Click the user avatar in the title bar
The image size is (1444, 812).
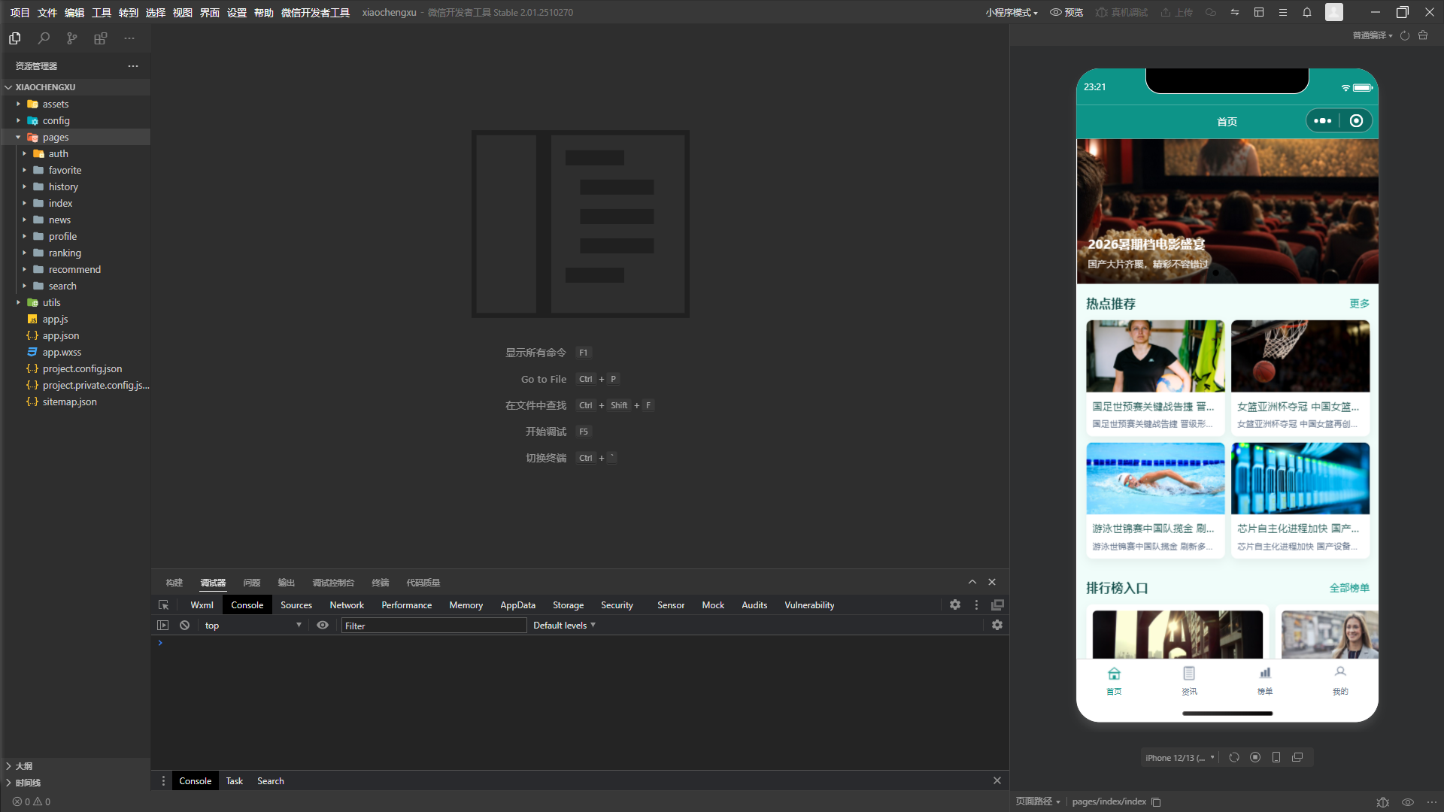[1333, 12]
